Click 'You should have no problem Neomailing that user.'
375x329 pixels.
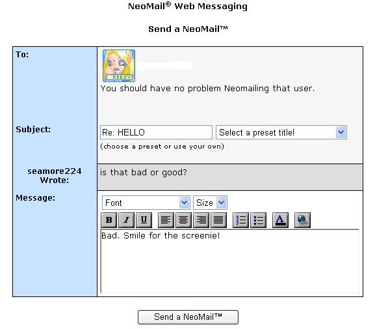pyautogui.click(x=207, y=89)
